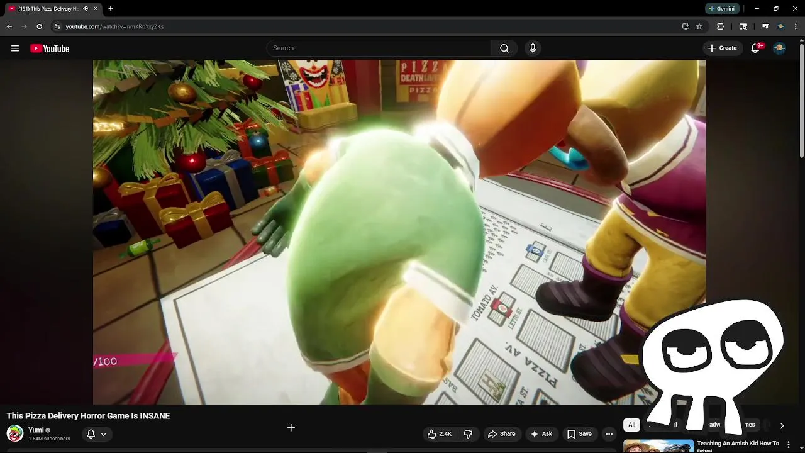This screenshot has width=805, height=453.
Task: Bookmark this tab with star icon
Action: pos(699,26)
